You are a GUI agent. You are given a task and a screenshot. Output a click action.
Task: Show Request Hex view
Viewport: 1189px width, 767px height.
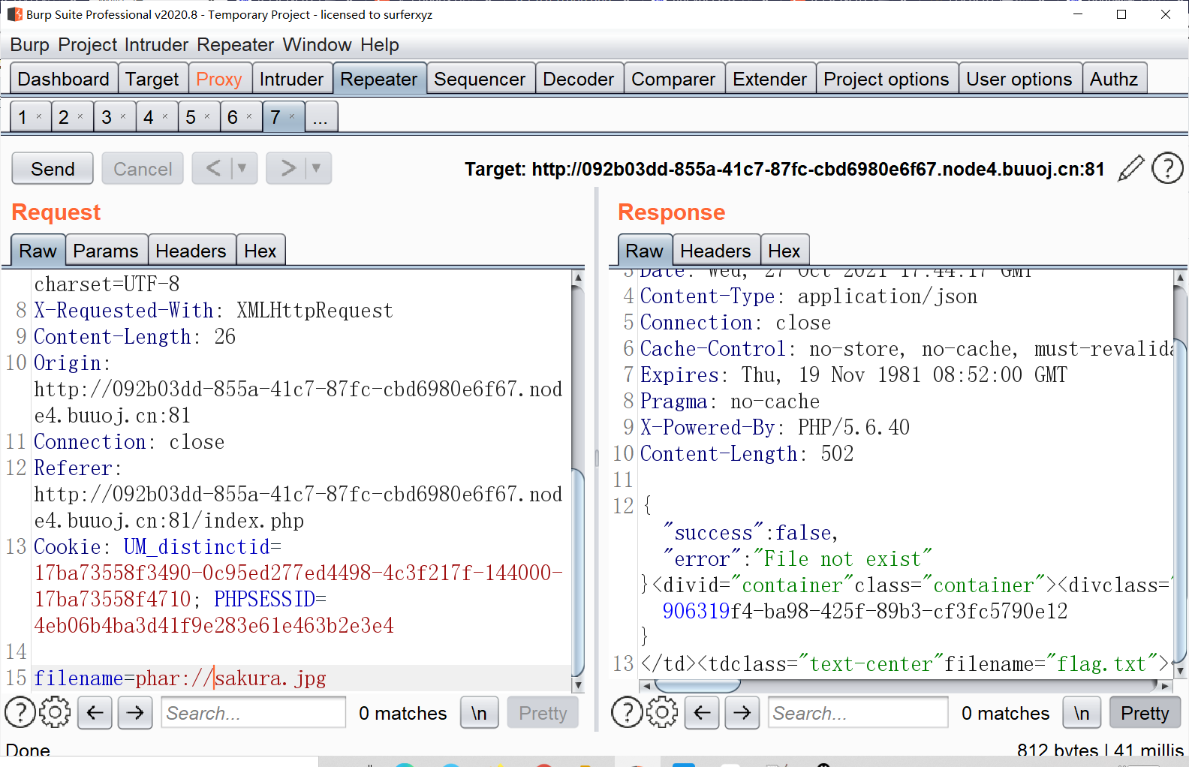coord(260,251)
